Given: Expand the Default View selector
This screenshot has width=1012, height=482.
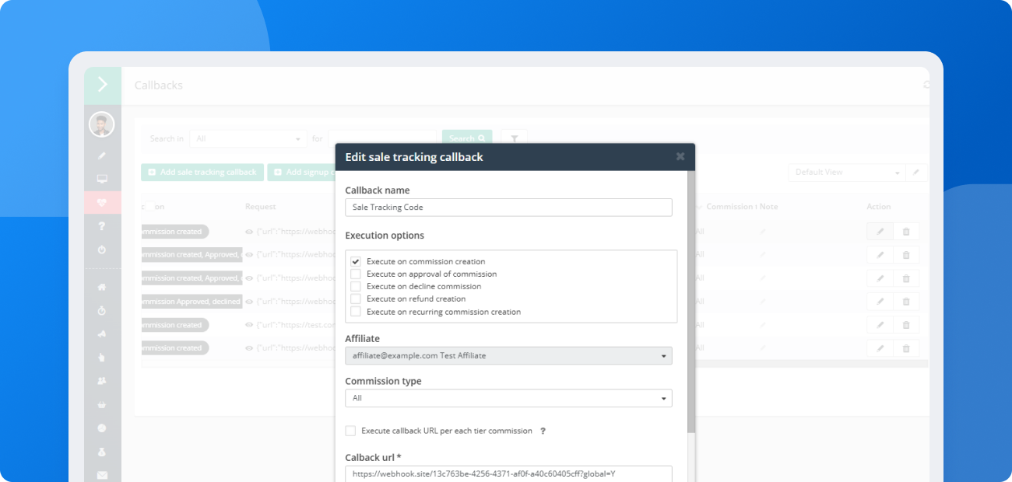Looking at the screenshot, I should point(846,172).
